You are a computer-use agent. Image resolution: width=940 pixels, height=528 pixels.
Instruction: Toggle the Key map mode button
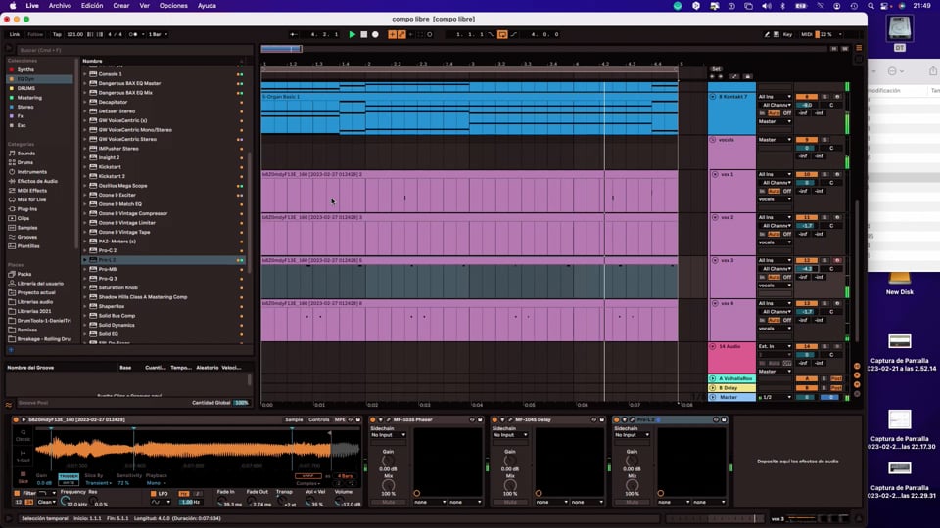point(787,35)
